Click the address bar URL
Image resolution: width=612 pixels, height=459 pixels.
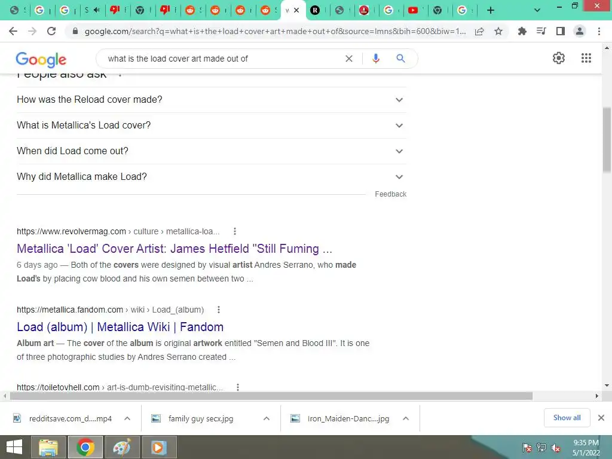[275, 31]
